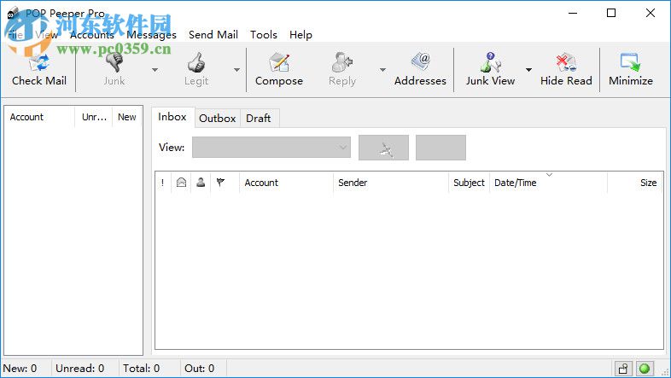
Task: Expand the Legit button dropdown arrow
Action: [236, 70]
